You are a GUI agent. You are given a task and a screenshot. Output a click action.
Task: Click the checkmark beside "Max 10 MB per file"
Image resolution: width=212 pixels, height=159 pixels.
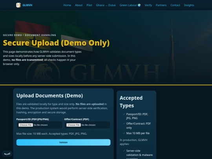click(124, 133)
